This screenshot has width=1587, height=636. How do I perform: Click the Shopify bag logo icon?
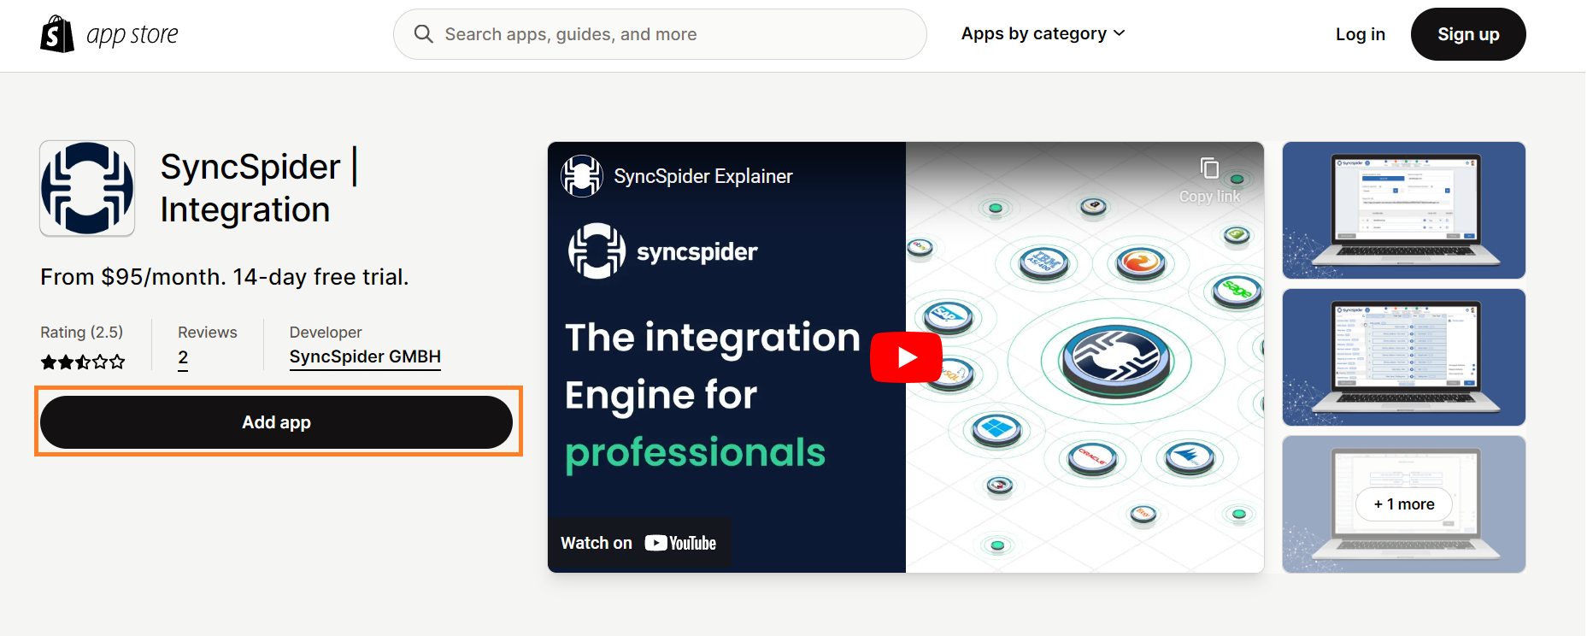pyautogui.click(x=57, y=34)
